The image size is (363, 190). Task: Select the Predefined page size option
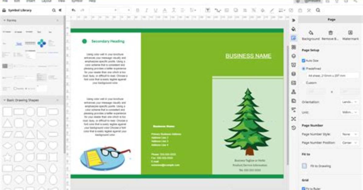click(x=304, y=69)
